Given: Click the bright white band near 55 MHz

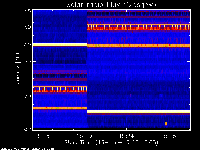Looking at the screenshot, I should [x=60, y=44].
